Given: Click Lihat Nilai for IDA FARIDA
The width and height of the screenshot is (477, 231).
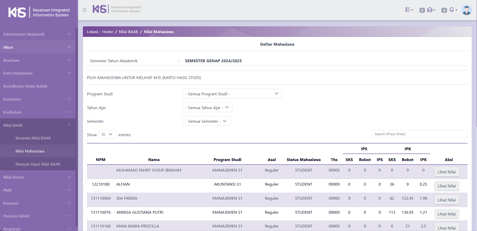Looking at the screenshot, I should [447, 200].
